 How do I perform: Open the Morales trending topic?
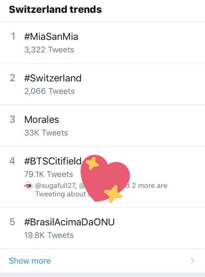[x=42, y=119]
